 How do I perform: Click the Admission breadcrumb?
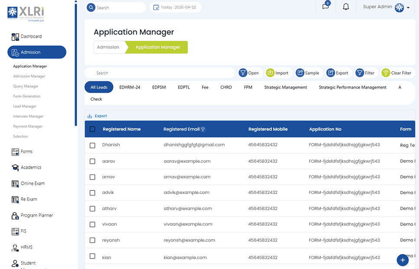108,47
